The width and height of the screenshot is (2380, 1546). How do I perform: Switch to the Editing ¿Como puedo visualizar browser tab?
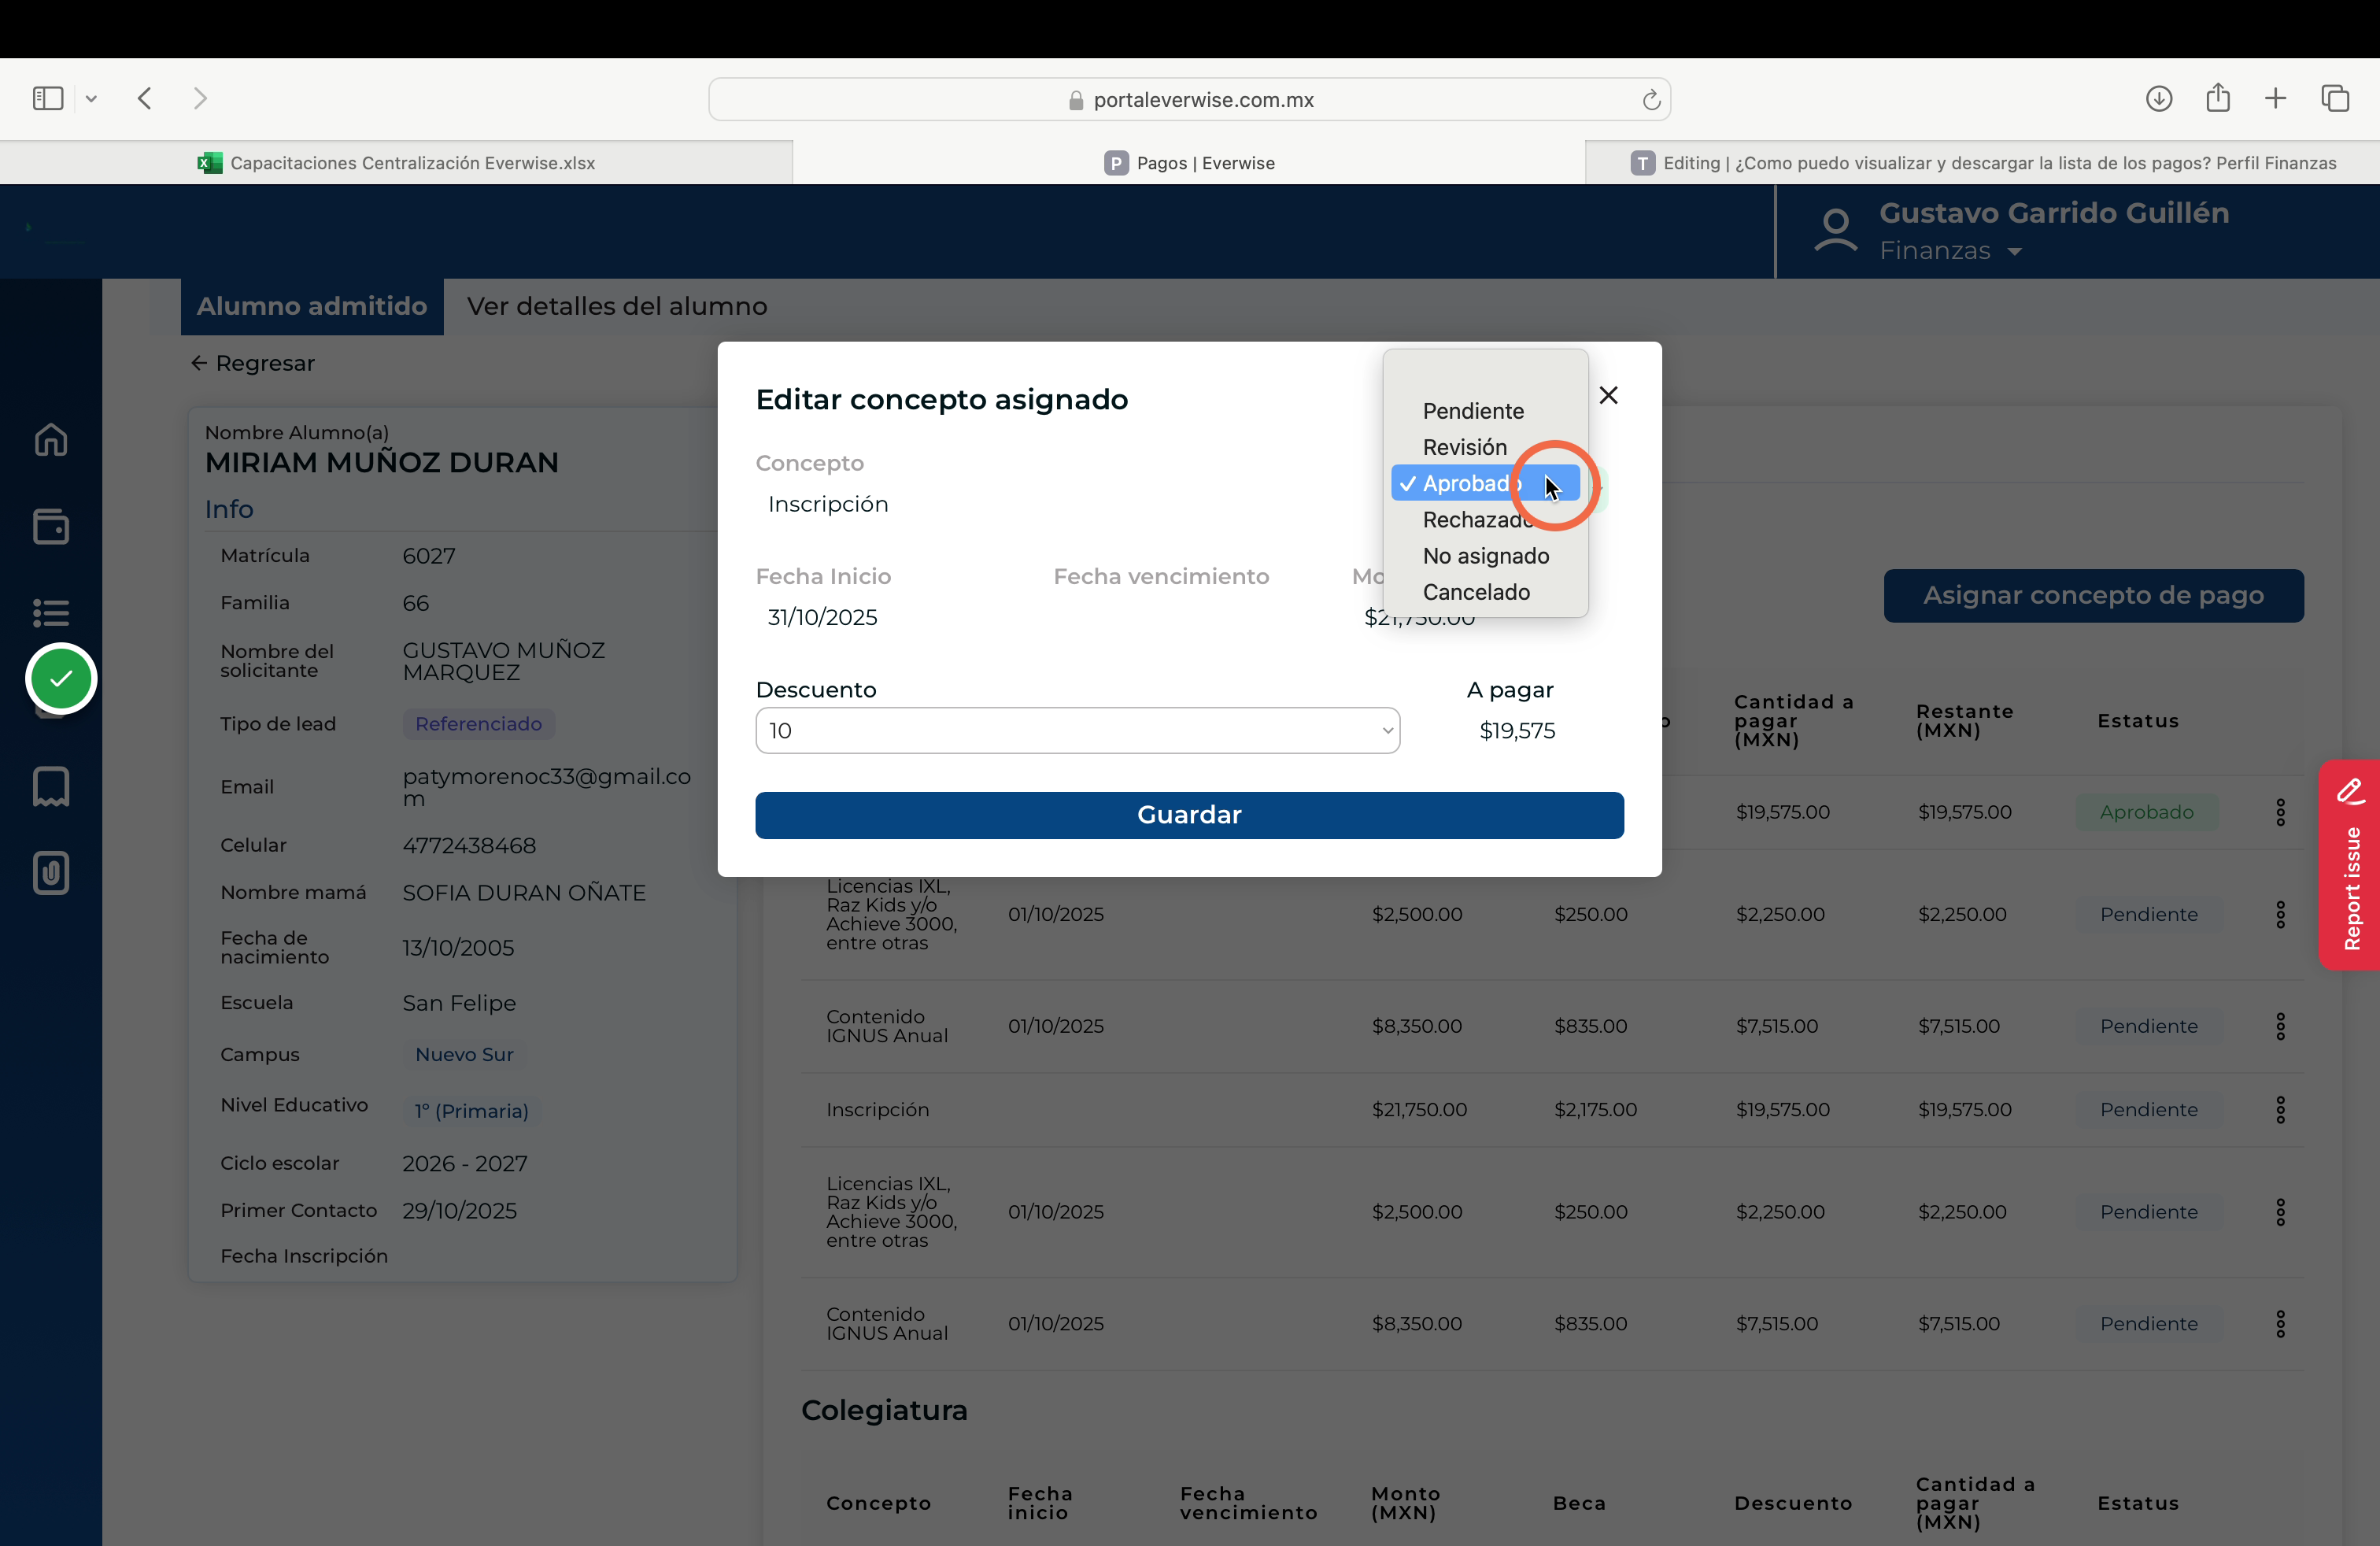coord(1982,163)
